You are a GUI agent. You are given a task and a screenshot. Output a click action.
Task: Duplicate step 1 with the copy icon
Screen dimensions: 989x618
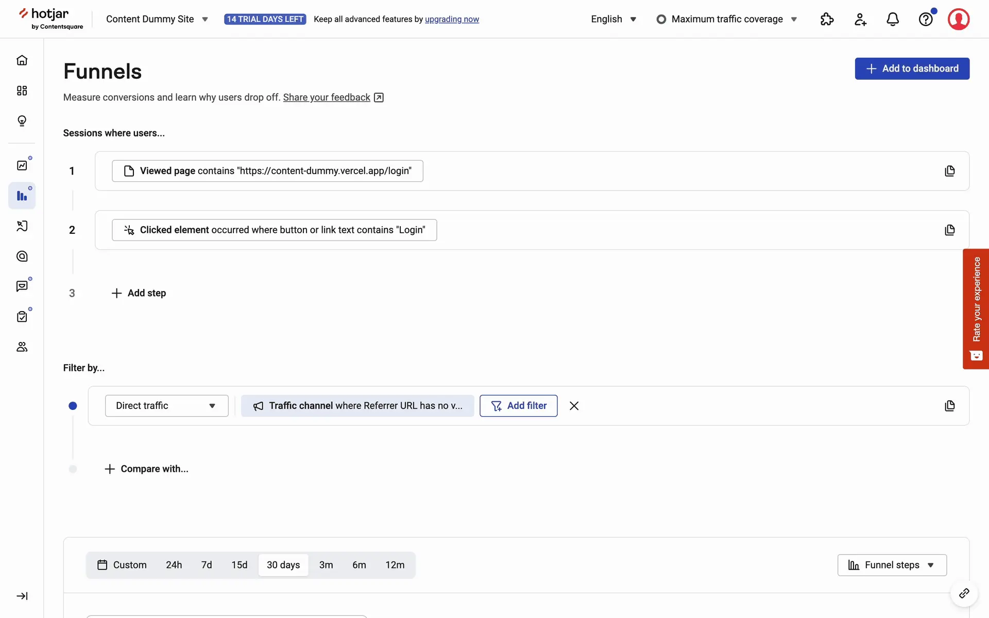pos(949,171)
